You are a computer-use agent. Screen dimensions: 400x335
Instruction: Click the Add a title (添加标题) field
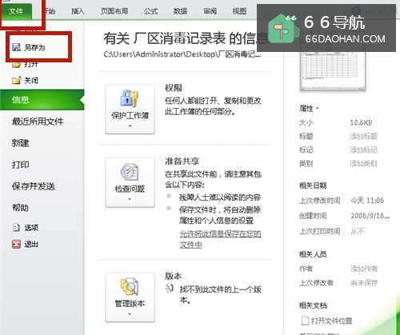coord(363,136)
